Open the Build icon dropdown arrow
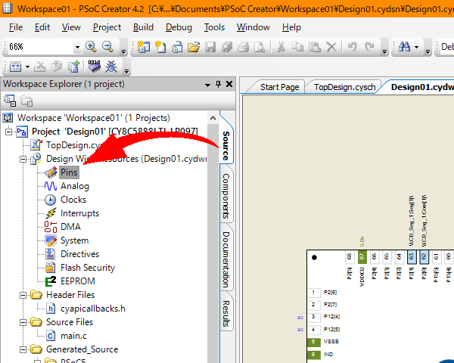 (x=27, y=67)
